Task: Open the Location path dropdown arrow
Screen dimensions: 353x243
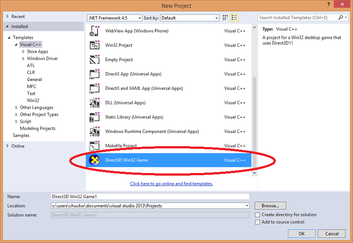Action: [x=247, y=206]
